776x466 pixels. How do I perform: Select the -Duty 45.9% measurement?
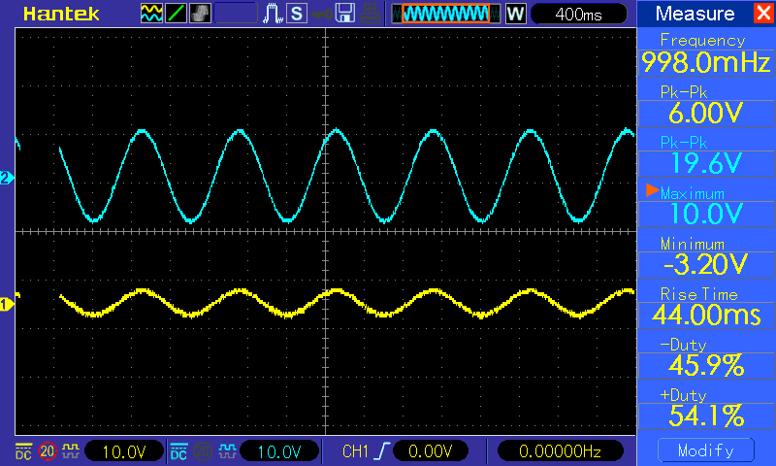pyautogui.click(x=706, y=357)
